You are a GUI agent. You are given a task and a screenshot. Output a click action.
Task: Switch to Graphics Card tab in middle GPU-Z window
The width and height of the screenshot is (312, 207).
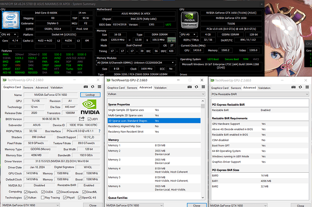point(116,88)
